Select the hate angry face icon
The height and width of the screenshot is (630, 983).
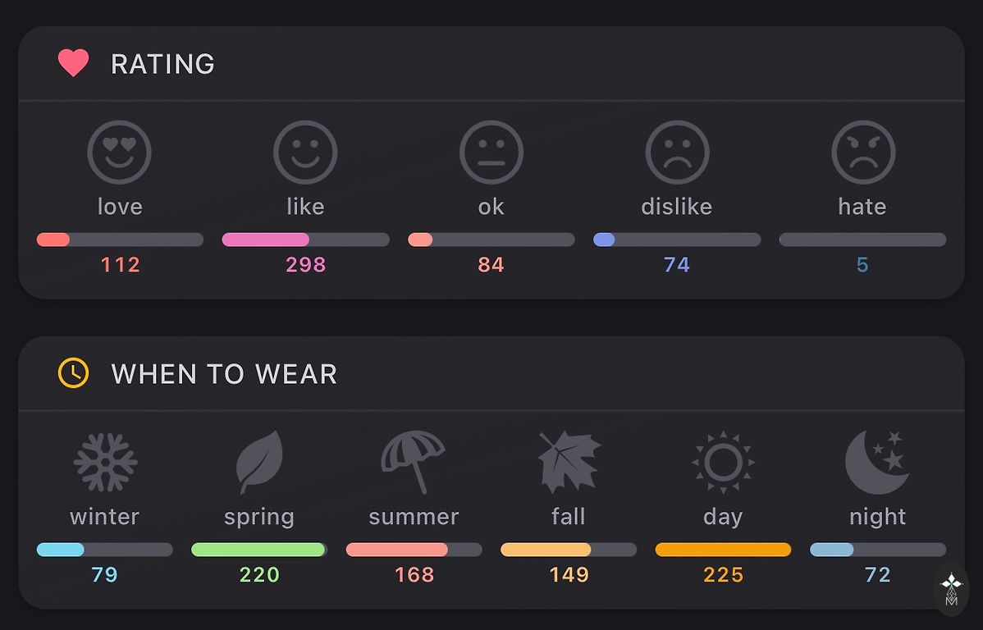(862, 153)
